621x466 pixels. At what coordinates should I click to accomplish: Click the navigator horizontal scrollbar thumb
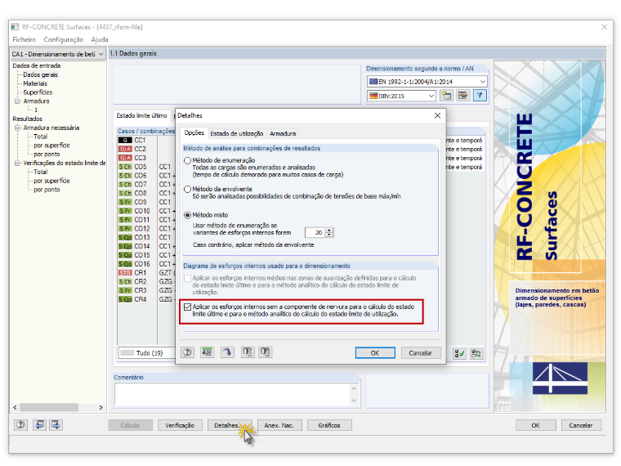pyautogui.click(x=49, y=407)
